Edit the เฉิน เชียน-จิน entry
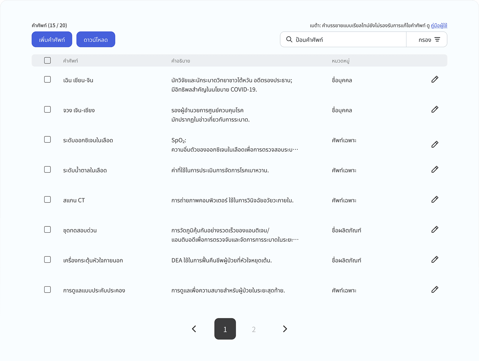 coord(435,79)
